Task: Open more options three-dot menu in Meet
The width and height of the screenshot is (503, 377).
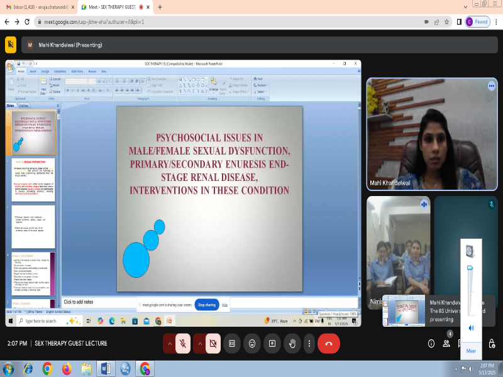Action: pyautogui.click(x=309, y=344)
